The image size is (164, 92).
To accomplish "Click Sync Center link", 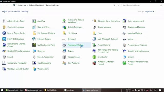I will click(102, 57).
